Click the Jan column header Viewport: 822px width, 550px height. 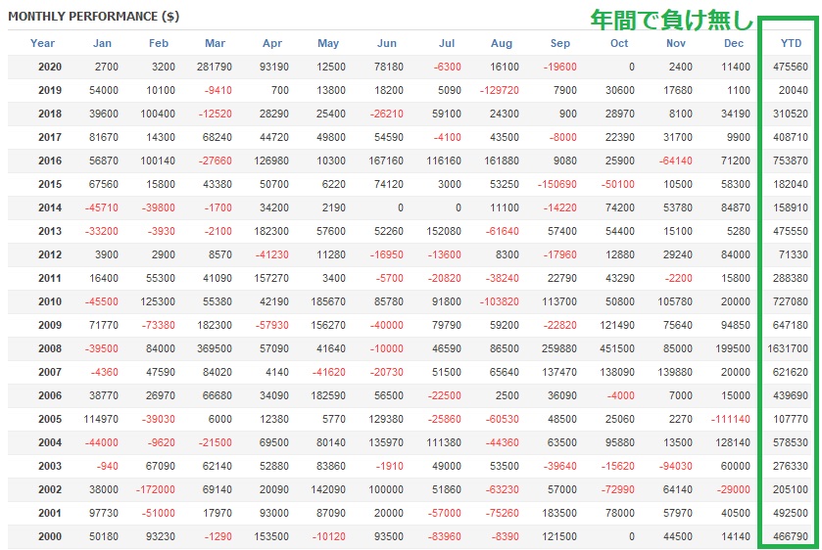(102, 43)
